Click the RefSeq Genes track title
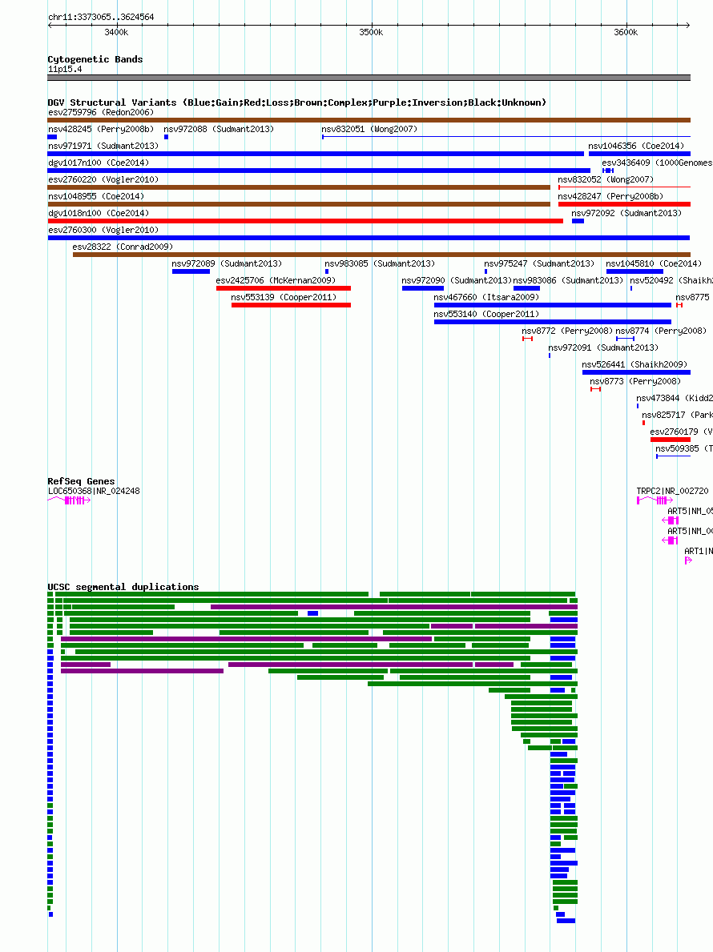 [82, 482]
